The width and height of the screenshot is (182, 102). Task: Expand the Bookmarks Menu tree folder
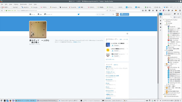[x=164, y=95]
